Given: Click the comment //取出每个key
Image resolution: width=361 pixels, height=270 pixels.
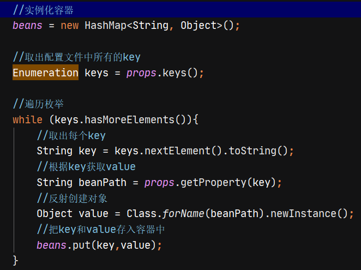Looking at the screenshot, I should pyautogui.click(x=71, y=135).
